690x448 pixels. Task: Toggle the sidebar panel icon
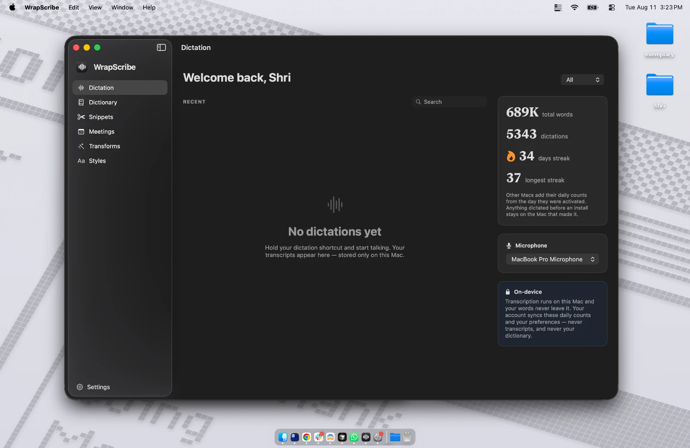point(161,47)
